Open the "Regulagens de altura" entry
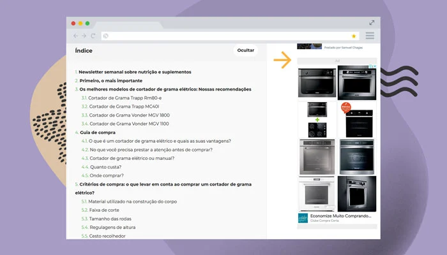This screenshot has height=255, width=447. point(112,228)
